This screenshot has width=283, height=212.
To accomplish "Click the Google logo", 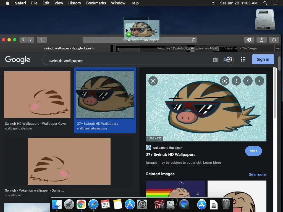I will click(x=18, y=60).
